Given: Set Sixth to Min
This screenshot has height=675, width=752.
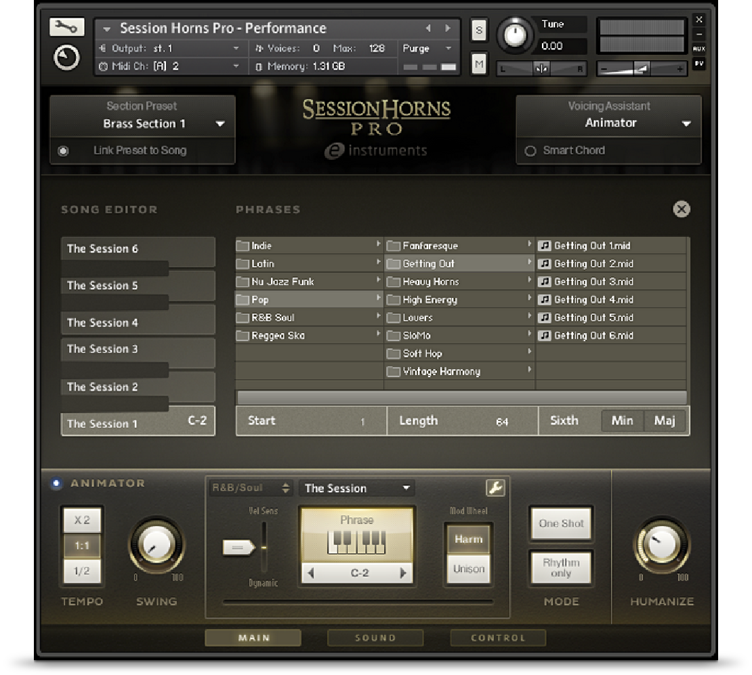Looking at the screenshot, I should point(622,421).
